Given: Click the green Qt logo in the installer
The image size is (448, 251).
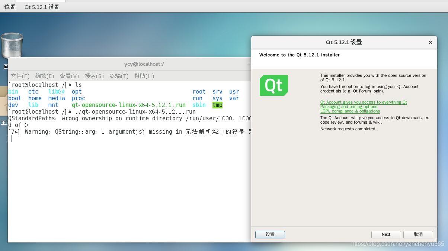Looking at the screenshot, I should 273,85.
